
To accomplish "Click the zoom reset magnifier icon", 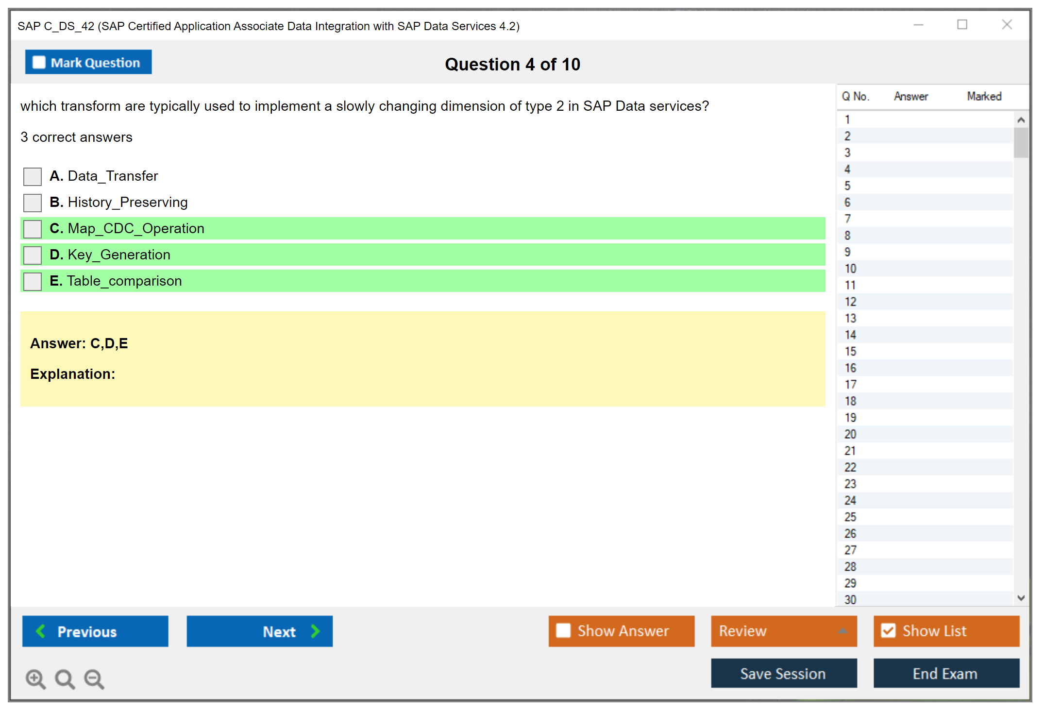I will [x=65, y=679].
